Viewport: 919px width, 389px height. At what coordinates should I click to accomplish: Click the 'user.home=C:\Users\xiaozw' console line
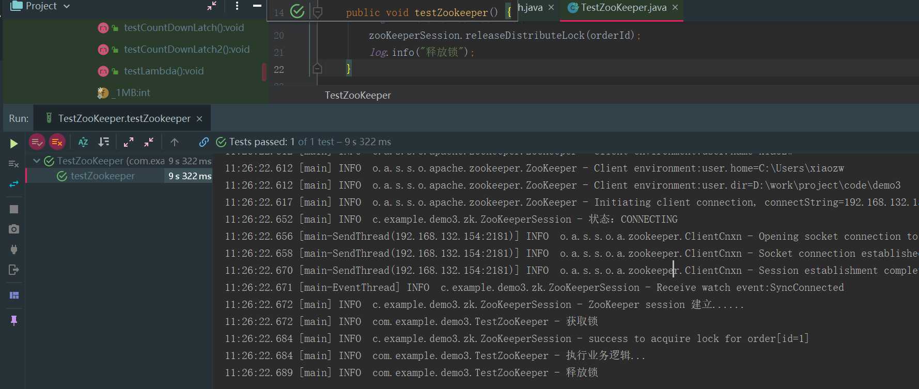pyautogui.click(x=535, y=168)
